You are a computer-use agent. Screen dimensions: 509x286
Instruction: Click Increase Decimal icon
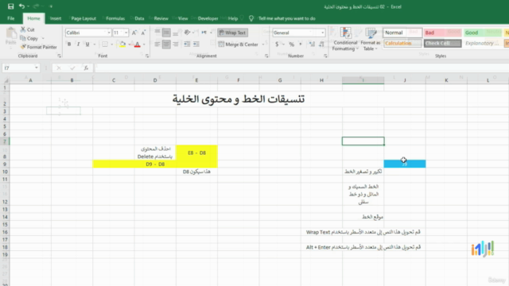(312, 44)
